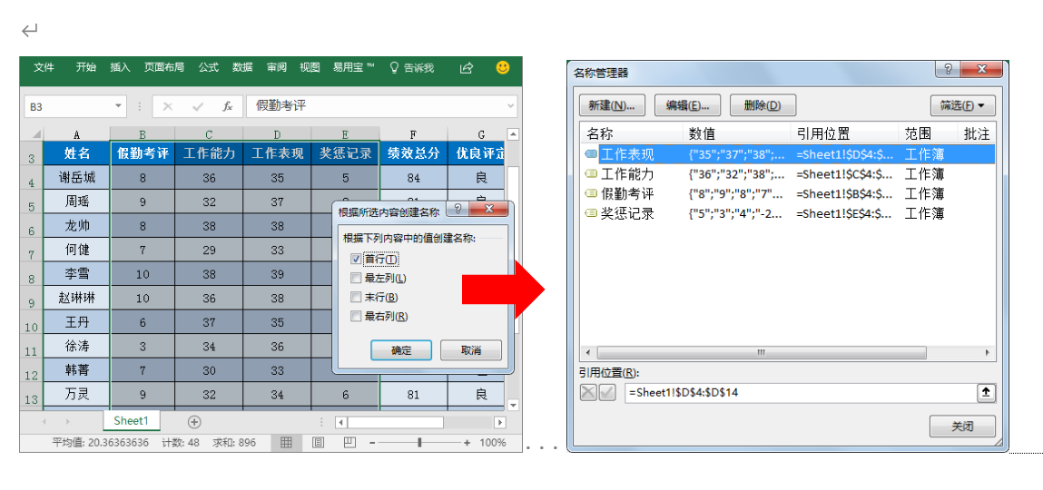The width and height of the screenshot is (1043, 490).
Task: Click the 关闭 button in Name Manager
Action: tap(962, 426)
